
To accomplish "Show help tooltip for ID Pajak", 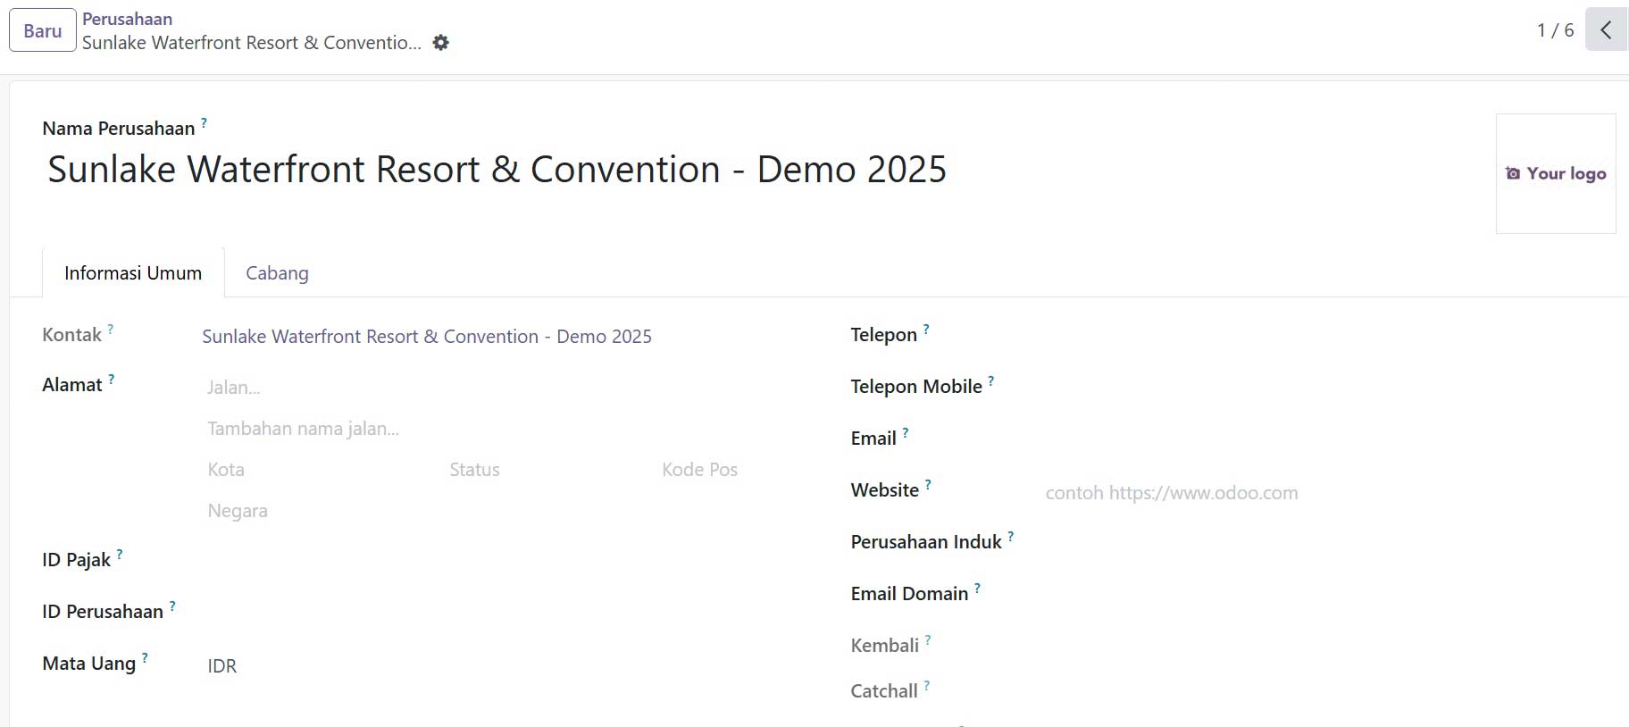I will pos(120,555).
